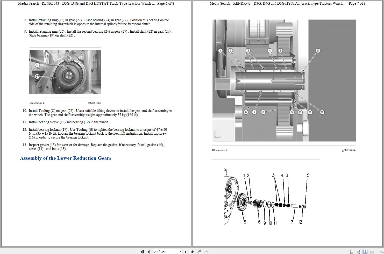Image resolution: width=384 pixels, height=254 pixels.
Task: Click the 'Assembly of the Lower Reduction Gears' heading
Action: click(66, 158)
